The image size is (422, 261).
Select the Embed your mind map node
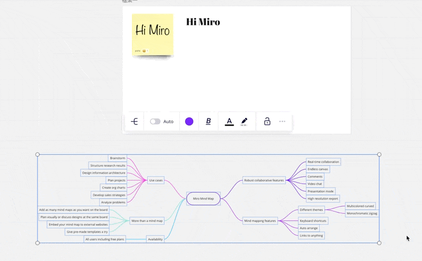[x=78, y=225]
